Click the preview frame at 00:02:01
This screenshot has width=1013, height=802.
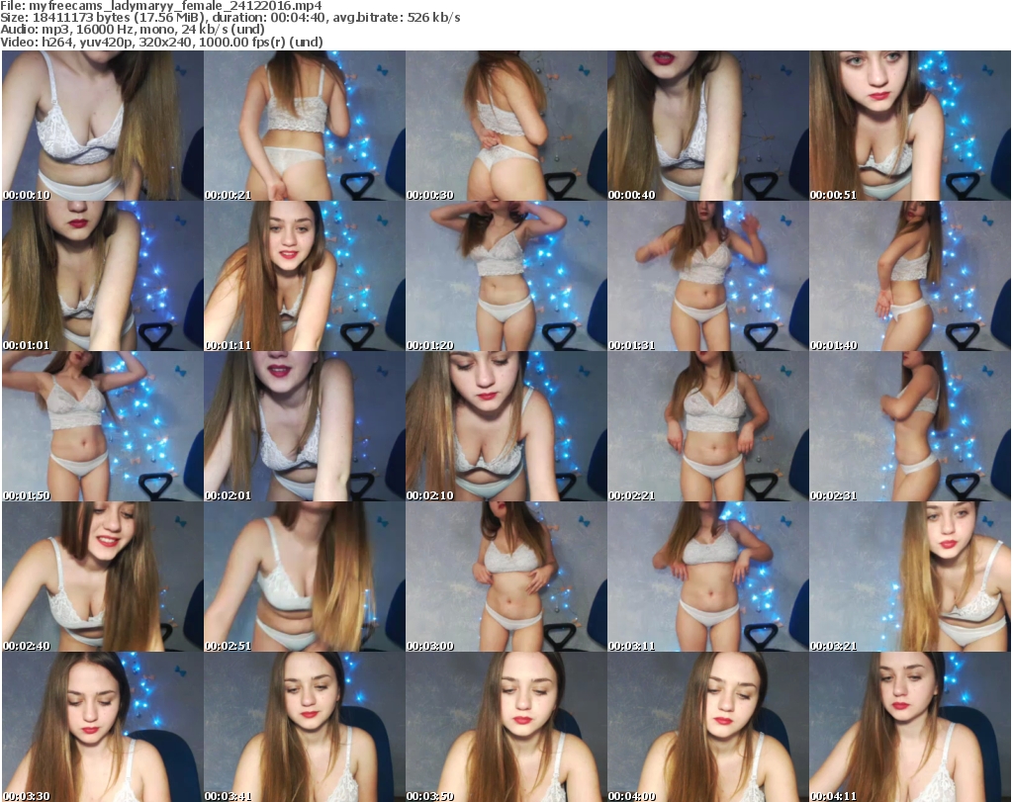pos(305,427)
